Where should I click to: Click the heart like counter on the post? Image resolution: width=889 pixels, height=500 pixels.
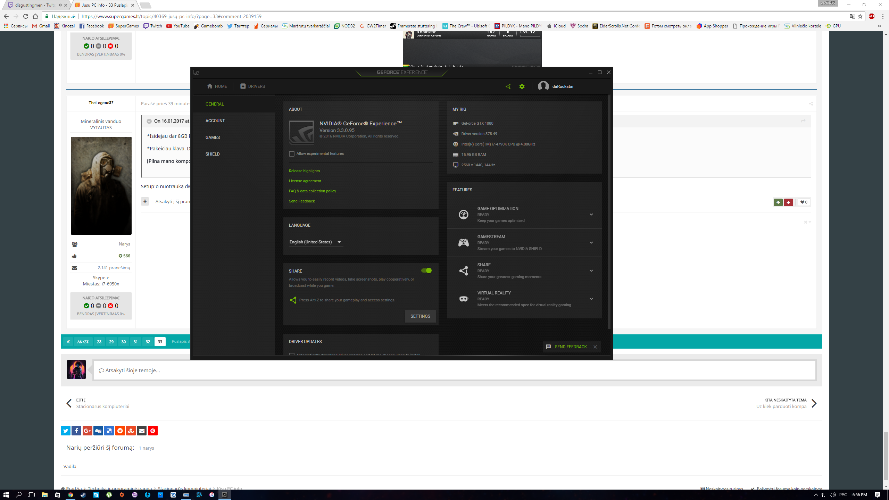pyautogui.click(x=804, y=202)
